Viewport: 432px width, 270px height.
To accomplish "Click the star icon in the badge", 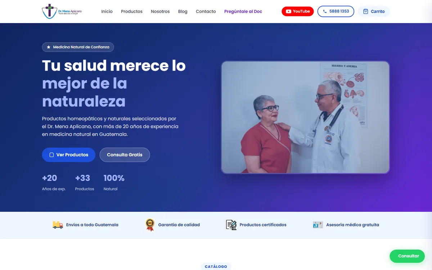I will 49,47.
